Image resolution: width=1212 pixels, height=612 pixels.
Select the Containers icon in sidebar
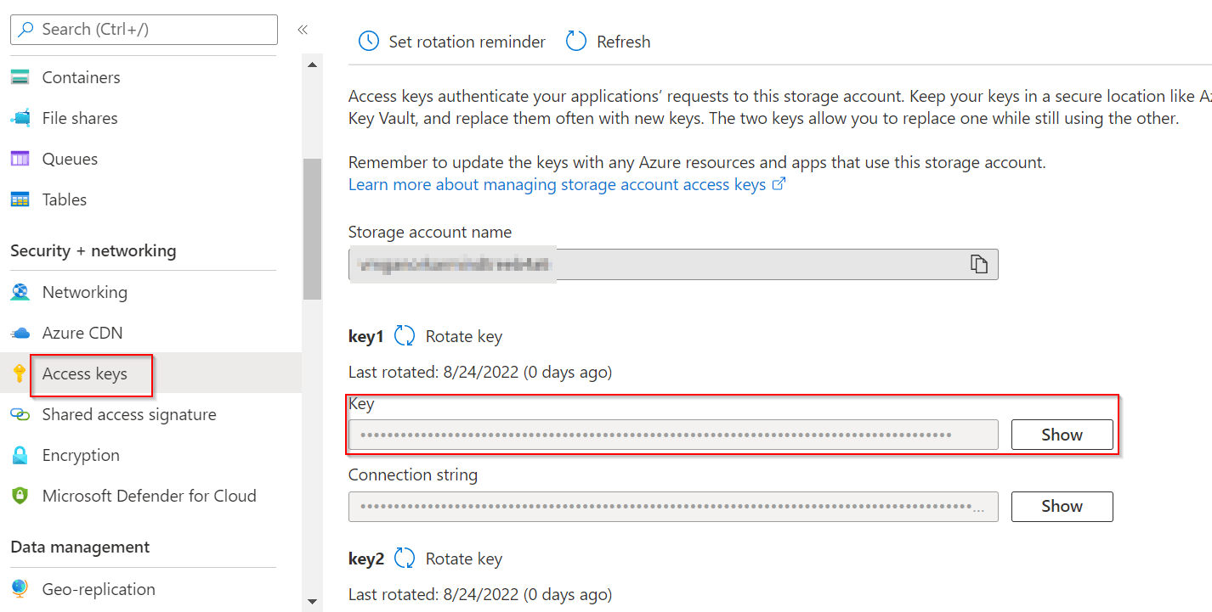21,76
